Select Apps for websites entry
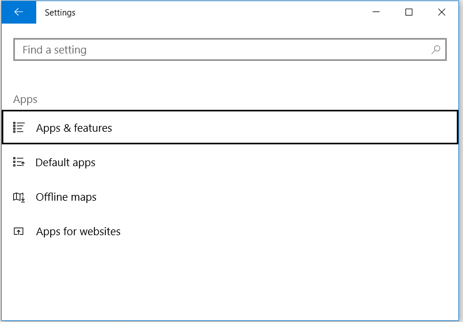463x322 pixels. click(x=229, y=231)
